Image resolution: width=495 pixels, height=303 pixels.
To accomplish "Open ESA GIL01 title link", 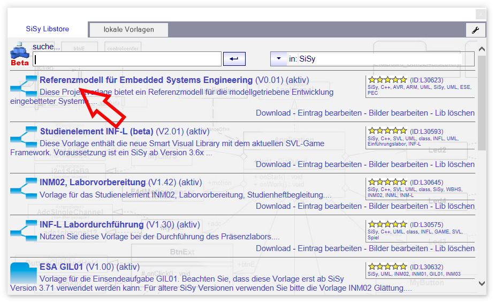I will (61, 267).
